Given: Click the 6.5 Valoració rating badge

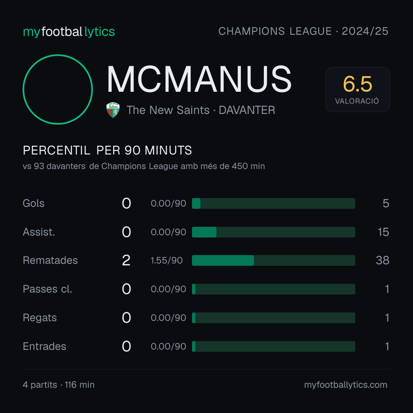Looking at the screenshot, I should (358, 89).
